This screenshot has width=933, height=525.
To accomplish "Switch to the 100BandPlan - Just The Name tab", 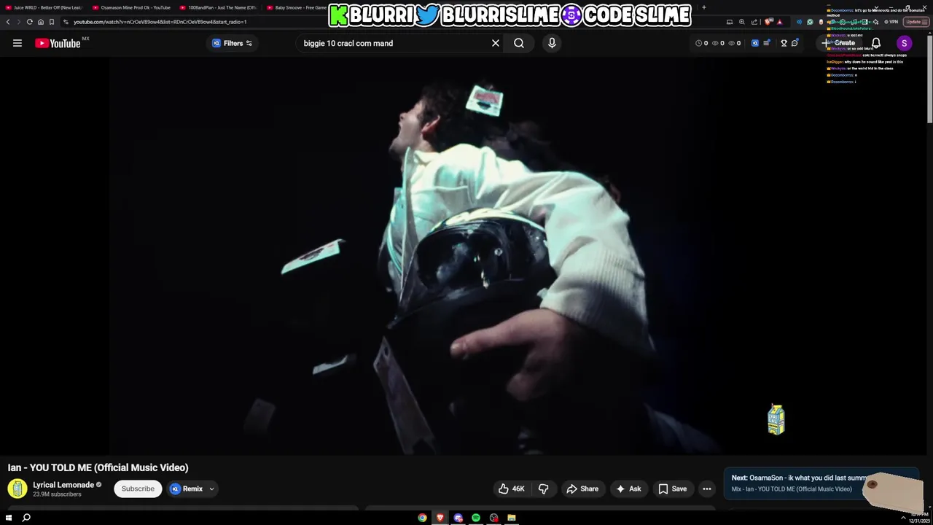I will [x=219, y=7].
